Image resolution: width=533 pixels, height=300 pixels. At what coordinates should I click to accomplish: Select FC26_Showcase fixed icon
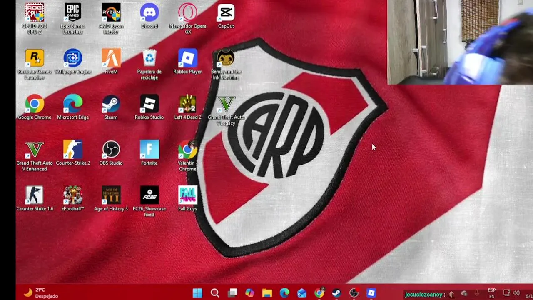(149, 202)
